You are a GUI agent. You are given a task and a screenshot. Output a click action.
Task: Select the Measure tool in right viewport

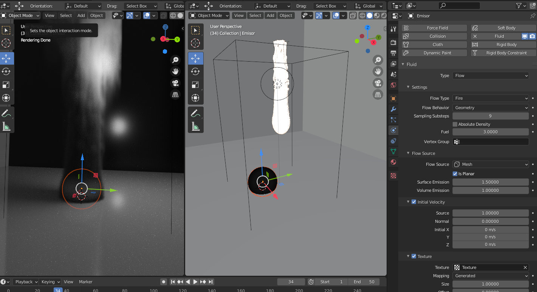point(195,126)
